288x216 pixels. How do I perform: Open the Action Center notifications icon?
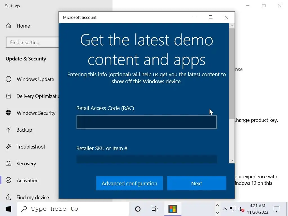click(276, 209)
